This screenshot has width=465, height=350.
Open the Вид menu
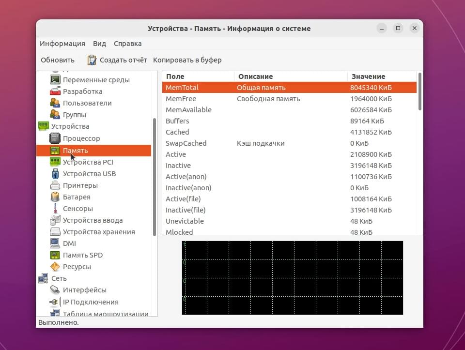coord(99,44)
